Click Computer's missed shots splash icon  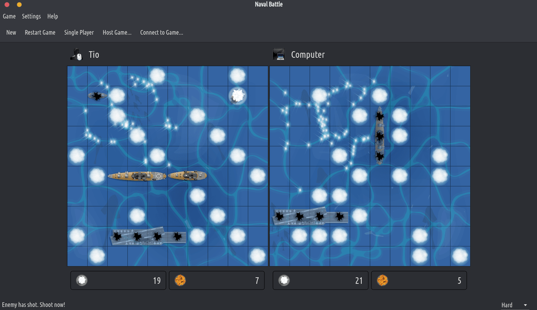pyautogui.click(x=284, y=280)
